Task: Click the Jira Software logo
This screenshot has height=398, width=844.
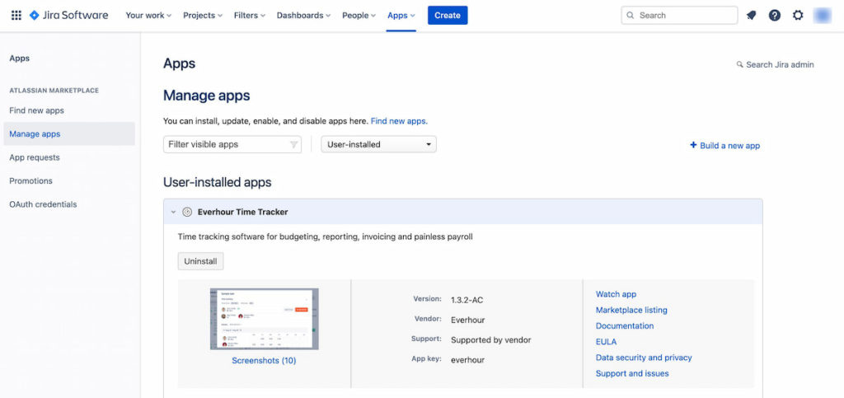Action: (x=68, y=15)
